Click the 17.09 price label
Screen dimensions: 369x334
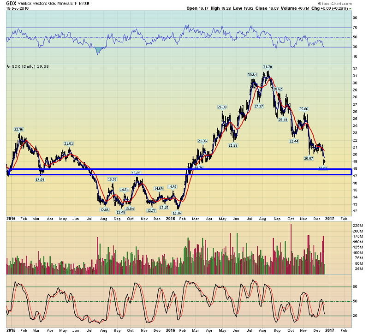click(x=40, y=179)
